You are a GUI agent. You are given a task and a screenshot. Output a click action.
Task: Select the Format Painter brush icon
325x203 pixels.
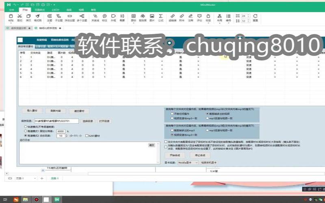(x=38, y=16)
